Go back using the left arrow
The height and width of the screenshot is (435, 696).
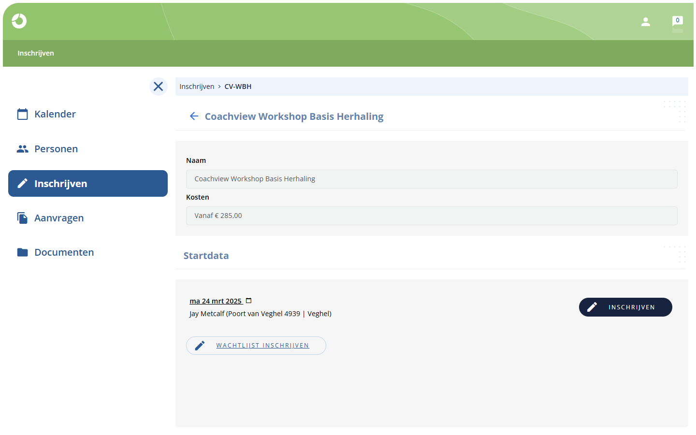(x=194, y=116)
